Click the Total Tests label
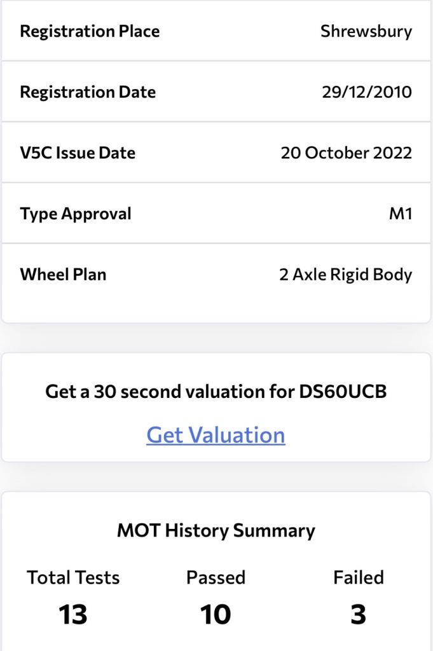 coord(73,577)
